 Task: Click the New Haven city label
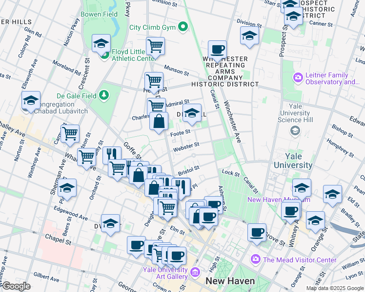[230, 281]
